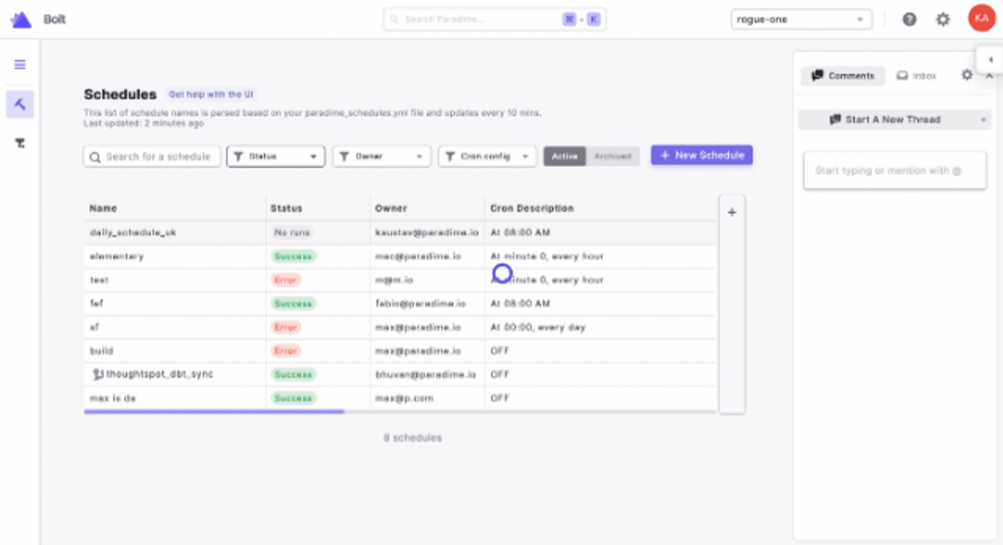Open the Get help with the UI link
Viewport: 1003px width, 545px height.
tap(211, 95)
